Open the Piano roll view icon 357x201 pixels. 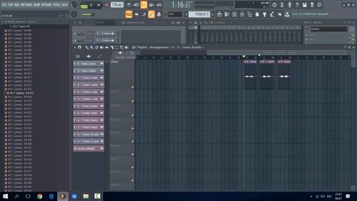click(227, 14)
